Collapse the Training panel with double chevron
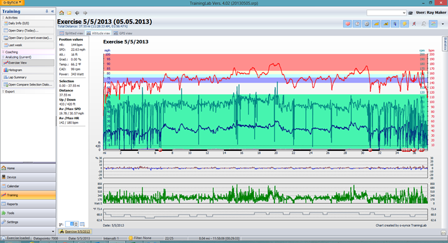 click(52, 11)
